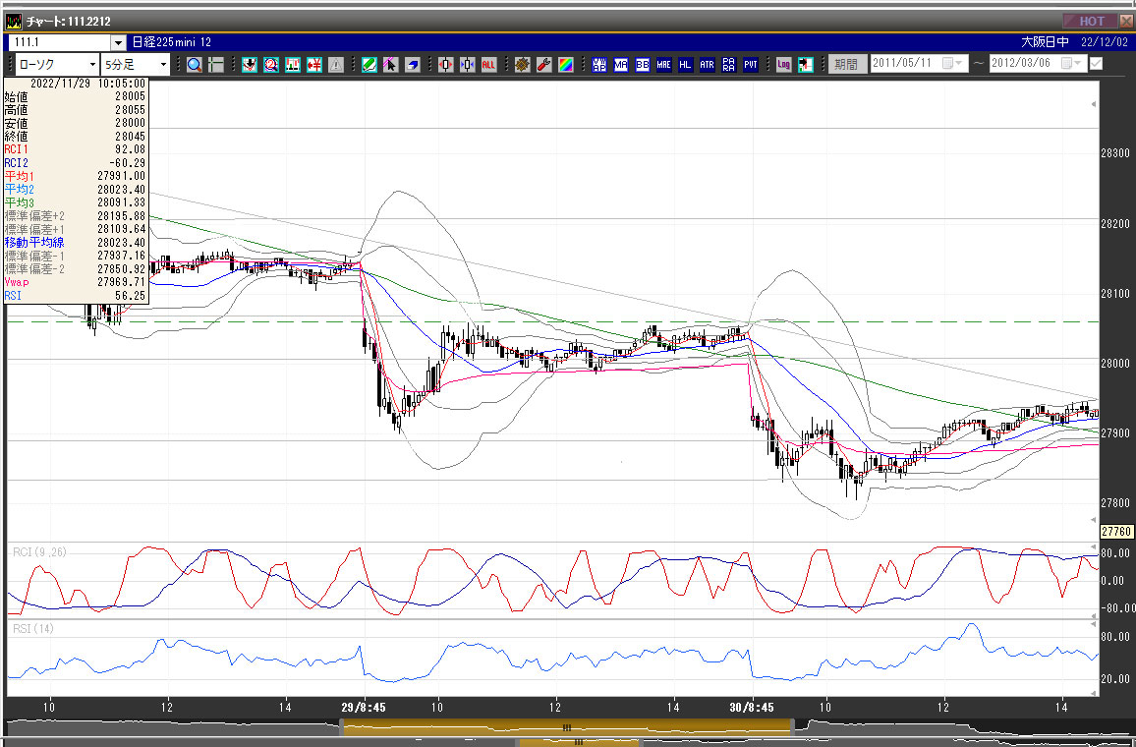Click the arrow at price pane bottom-right
This screenshot has height=747, width=1136.
click(x=1094, y=520)
